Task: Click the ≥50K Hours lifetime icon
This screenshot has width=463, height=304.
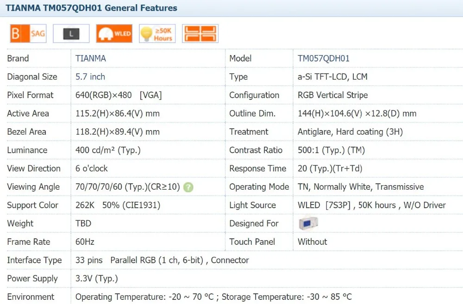Action: click(157, 33)
